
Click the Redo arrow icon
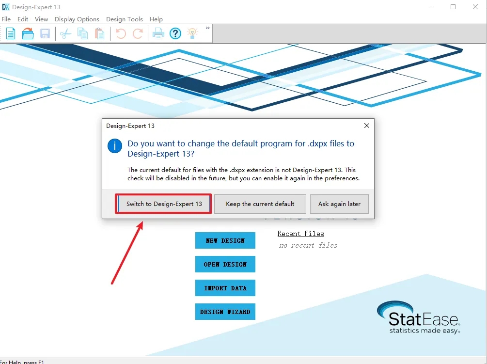point(138,33)
